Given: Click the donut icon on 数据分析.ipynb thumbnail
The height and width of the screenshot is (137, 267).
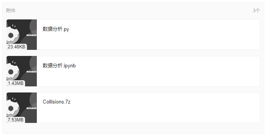Looking at the screenshot, I should (11, 72).
